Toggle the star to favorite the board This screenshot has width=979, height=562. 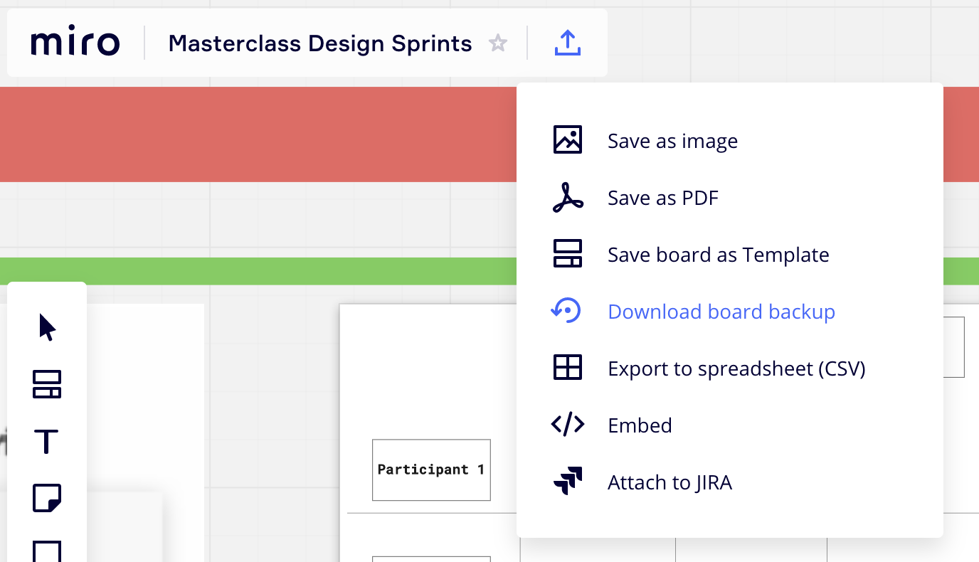click(x=498, y=43)
